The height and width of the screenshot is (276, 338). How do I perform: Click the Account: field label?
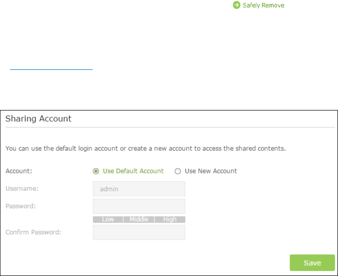pos(18,171)
